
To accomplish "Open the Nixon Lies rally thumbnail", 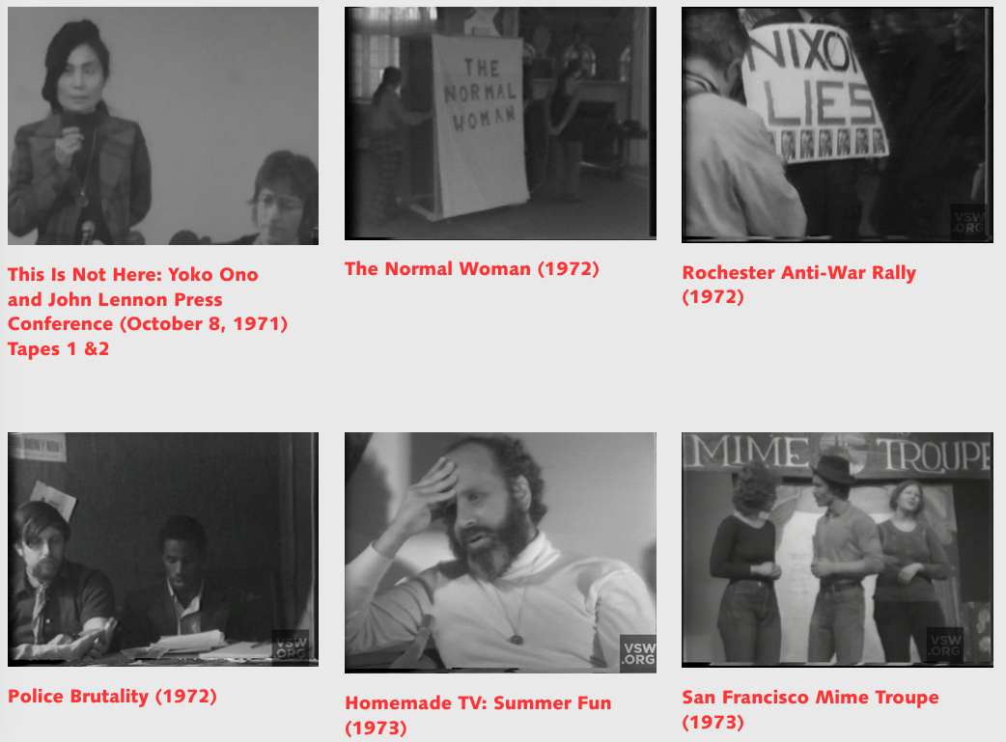I will tap(837, 125).
